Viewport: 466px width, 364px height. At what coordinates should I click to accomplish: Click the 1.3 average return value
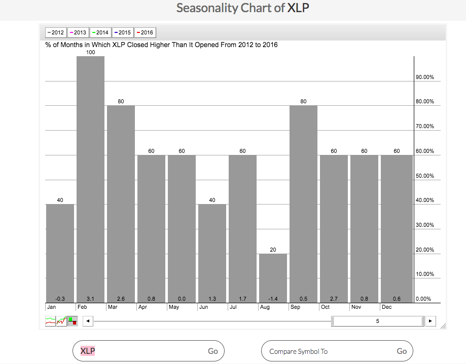click(x=212, y=299)
